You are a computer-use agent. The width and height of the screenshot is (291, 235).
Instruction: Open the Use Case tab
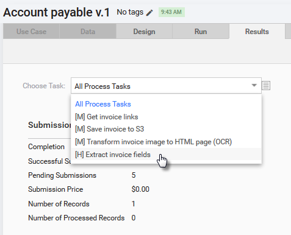[x=31, y=32]
